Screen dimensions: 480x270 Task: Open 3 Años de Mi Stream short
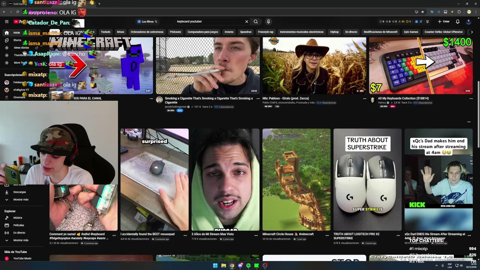coord(225,180)
